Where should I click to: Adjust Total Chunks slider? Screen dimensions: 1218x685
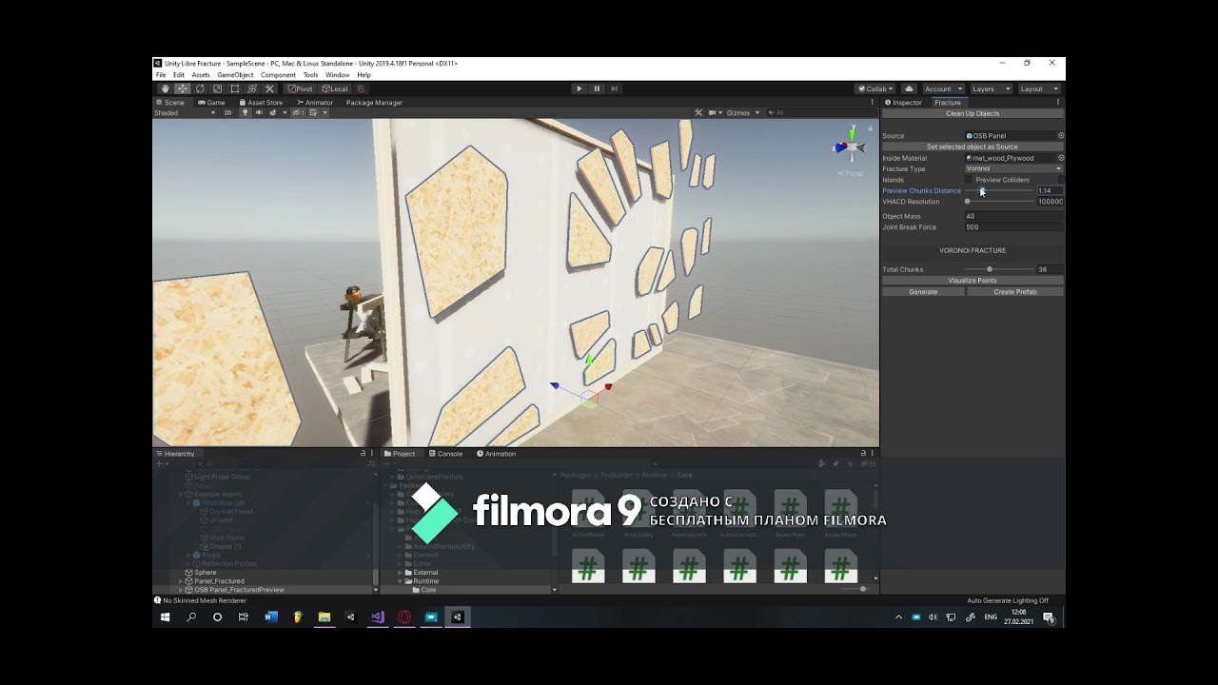(999, 269)
